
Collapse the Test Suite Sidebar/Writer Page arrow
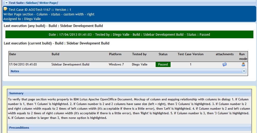tap(6, 3)
